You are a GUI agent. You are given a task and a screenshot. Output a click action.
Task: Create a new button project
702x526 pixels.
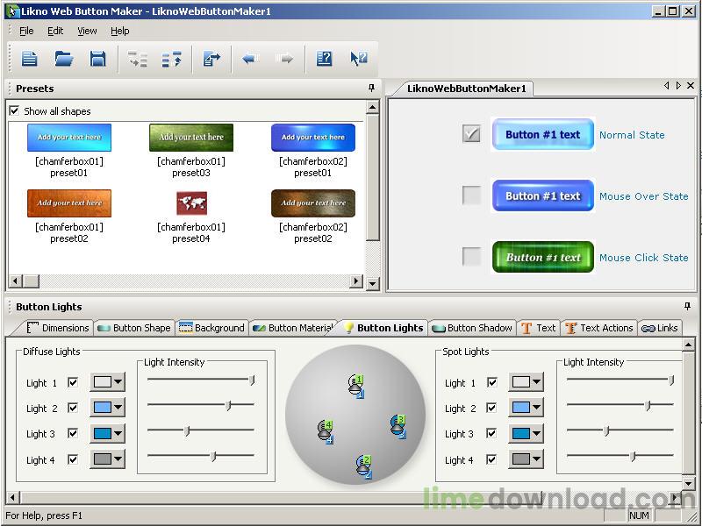[x=29, y=59]
